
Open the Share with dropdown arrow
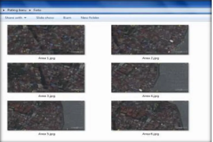point(25,18)
